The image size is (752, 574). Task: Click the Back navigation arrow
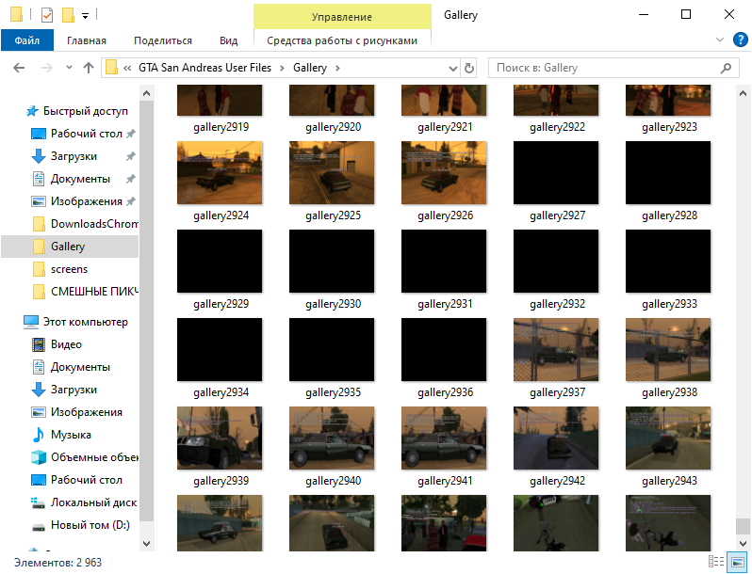click(x=18, y=68)
